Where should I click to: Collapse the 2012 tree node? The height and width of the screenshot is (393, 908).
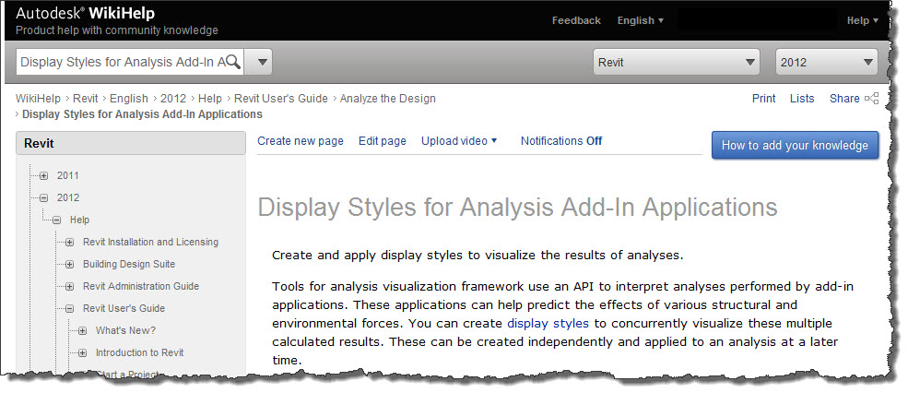tap(43, 197)
